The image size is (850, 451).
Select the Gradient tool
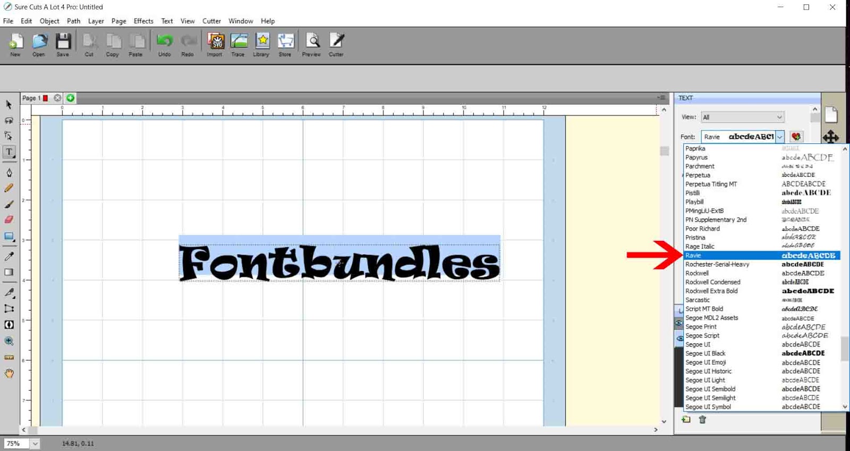click(x=9, y=272)
